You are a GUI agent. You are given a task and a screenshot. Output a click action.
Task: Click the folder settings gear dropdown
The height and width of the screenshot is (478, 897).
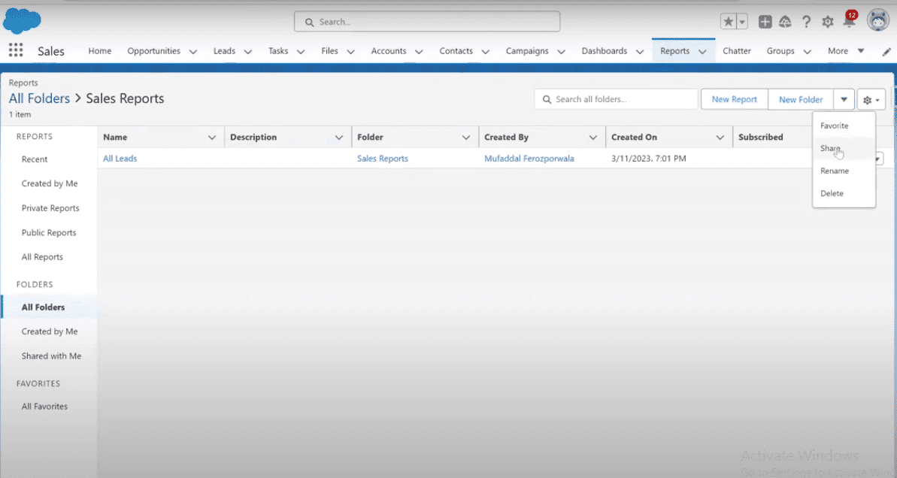(871, 99)
